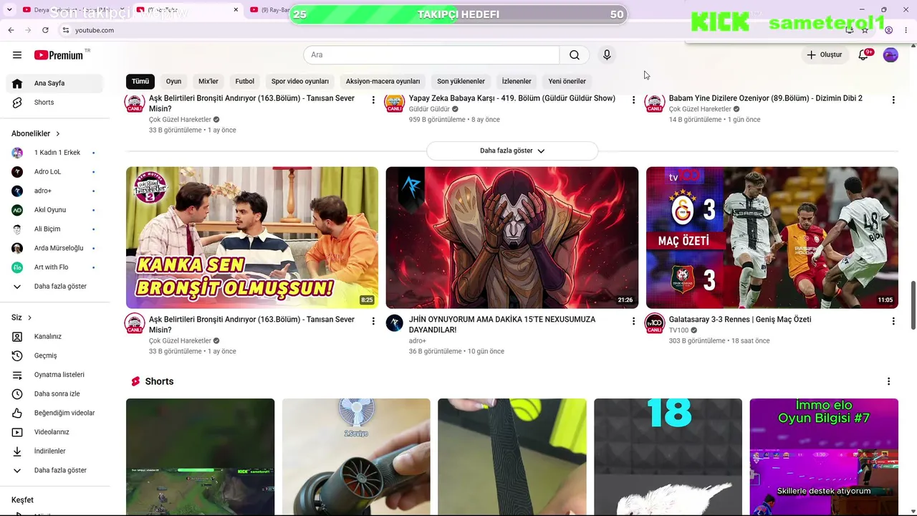Image resolution: width=917 pixels, height=516 pixels.
Task: Click the page vertical scrollbar thumb
Action: (913, 305)
